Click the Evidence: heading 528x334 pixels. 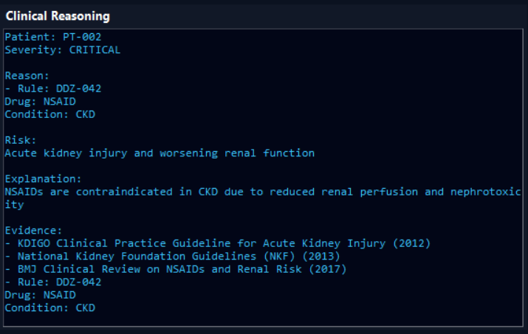[33, 230]
